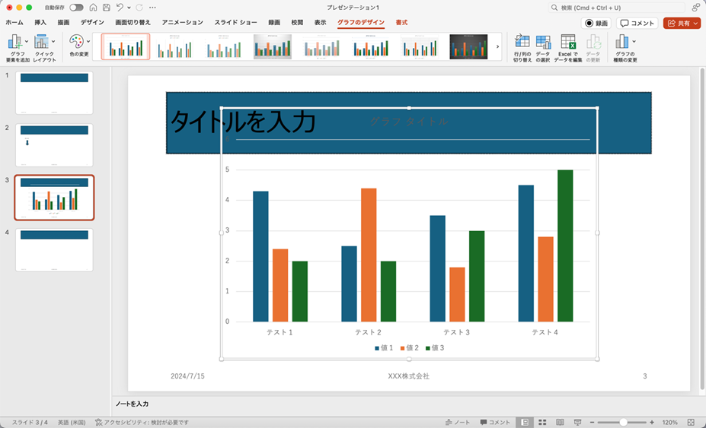This screenshot has width=706, height=428.
Task: Click the 120% zoom level
Action: pos(670,422)
